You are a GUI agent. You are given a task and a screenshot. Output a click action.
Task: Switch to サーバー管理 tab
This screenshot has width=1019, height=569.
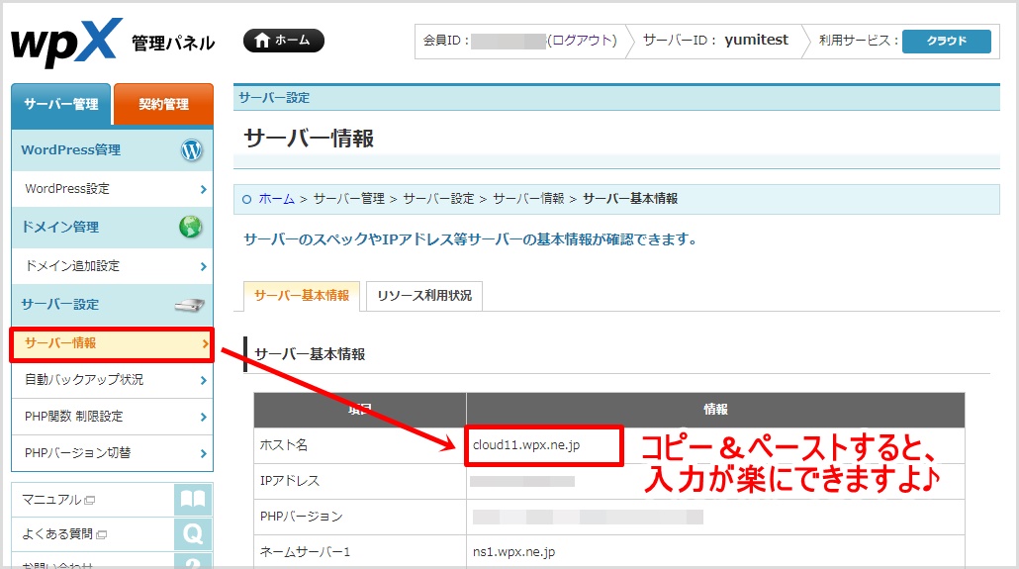[61, 104]
